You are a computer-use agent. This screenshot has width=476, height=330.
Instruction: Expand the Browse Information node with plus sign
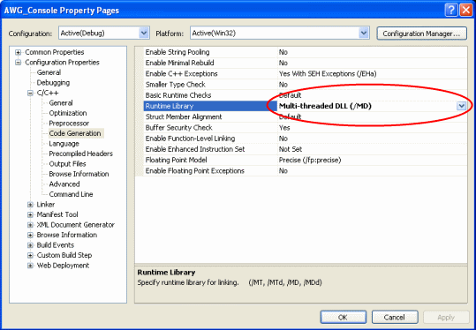(x=30, y=235)
